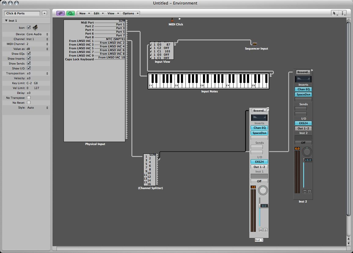Click the Inst 1 volume fader handle at 0.0
The image size is (353, 253).
(x=264, y=206)
